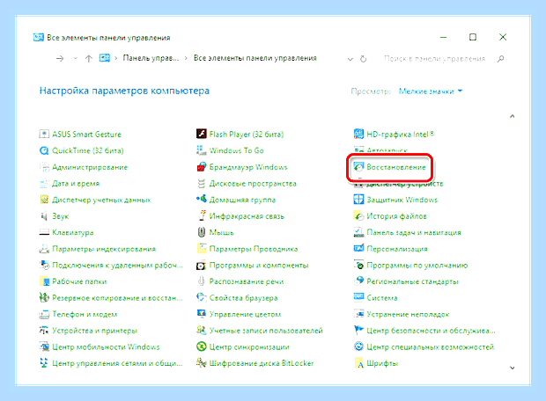Open the Брандмауэр Windows firewall icon
546x401 pixels.
(x=202, y=167)
